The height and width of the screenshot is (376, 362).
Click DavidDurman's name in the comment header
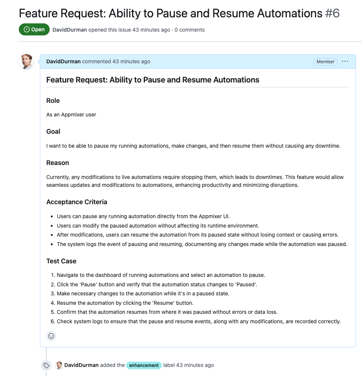[63, 61]
